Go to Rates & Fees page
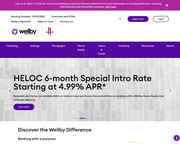180x144 pixels. tap(45, 22)
